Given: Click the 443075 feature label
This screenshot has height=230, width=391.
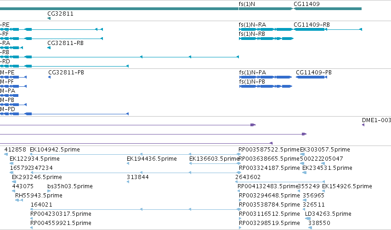Looking at the screenshot, I should coord(23,186).
